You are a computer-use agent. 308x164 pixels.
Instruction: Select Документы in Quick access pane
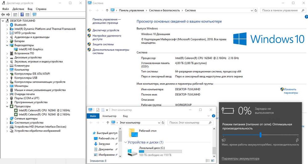coord(106,149)
